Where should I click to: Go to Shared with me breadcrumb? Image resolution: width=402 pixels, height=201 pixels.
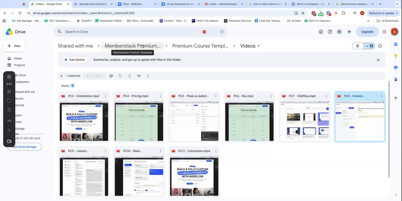75,46
